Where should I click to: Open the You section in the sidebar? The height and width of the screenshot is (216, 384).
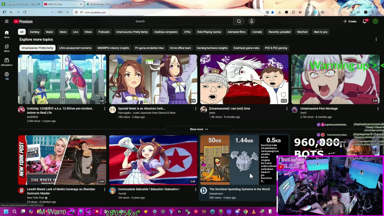7,76
